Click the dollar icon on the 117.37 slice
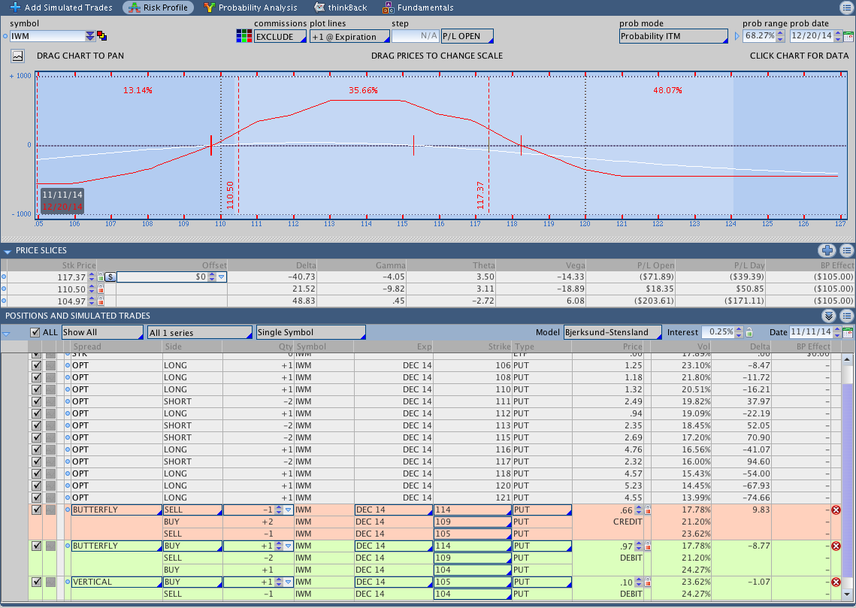The image size is (856, 608). (110, 277)
